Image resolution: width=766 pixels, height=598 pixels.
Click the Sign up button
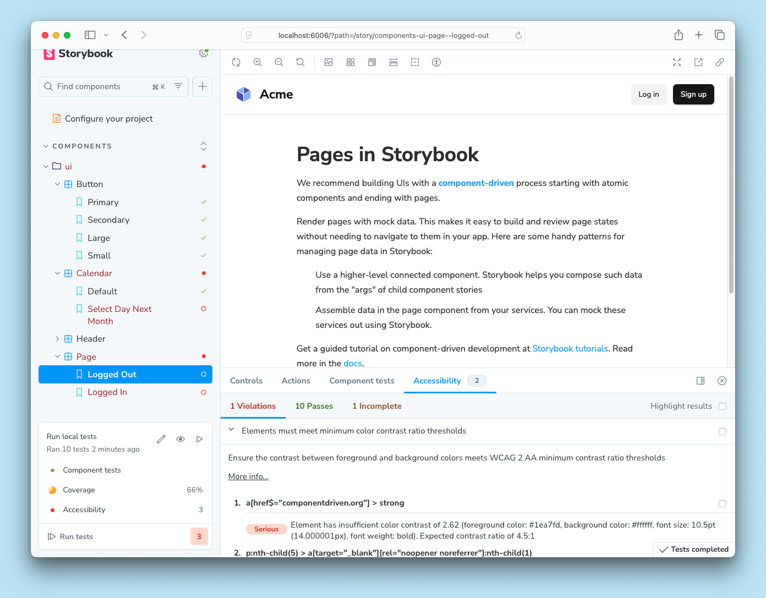click(x=693, y=94)
